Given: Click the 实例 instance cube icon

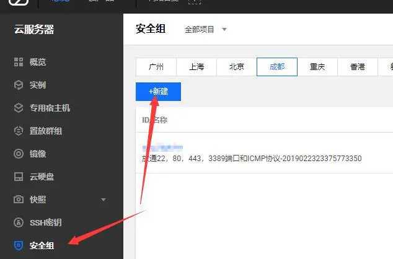Looking at the screenshot, I should (x=19, y=85).
